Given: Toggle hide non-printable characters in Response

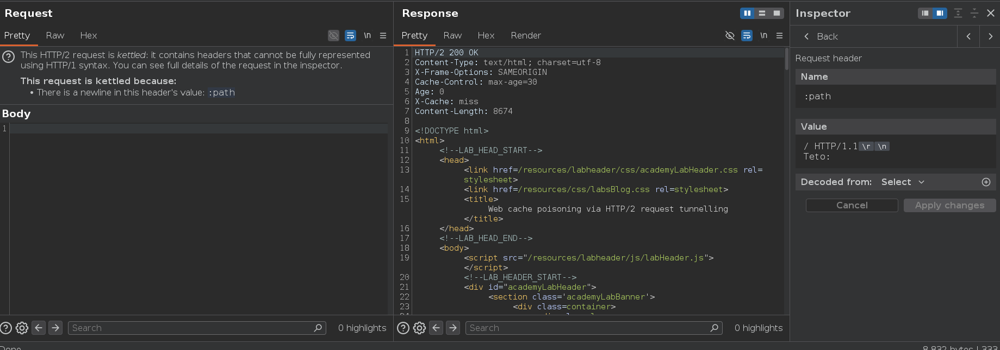Looking at the screenshot, I should coord(730,35).
